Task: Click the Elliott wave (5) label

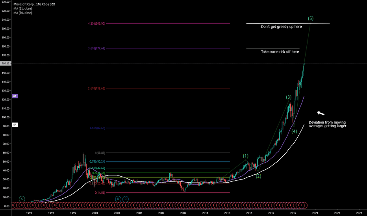Action: 311,18
